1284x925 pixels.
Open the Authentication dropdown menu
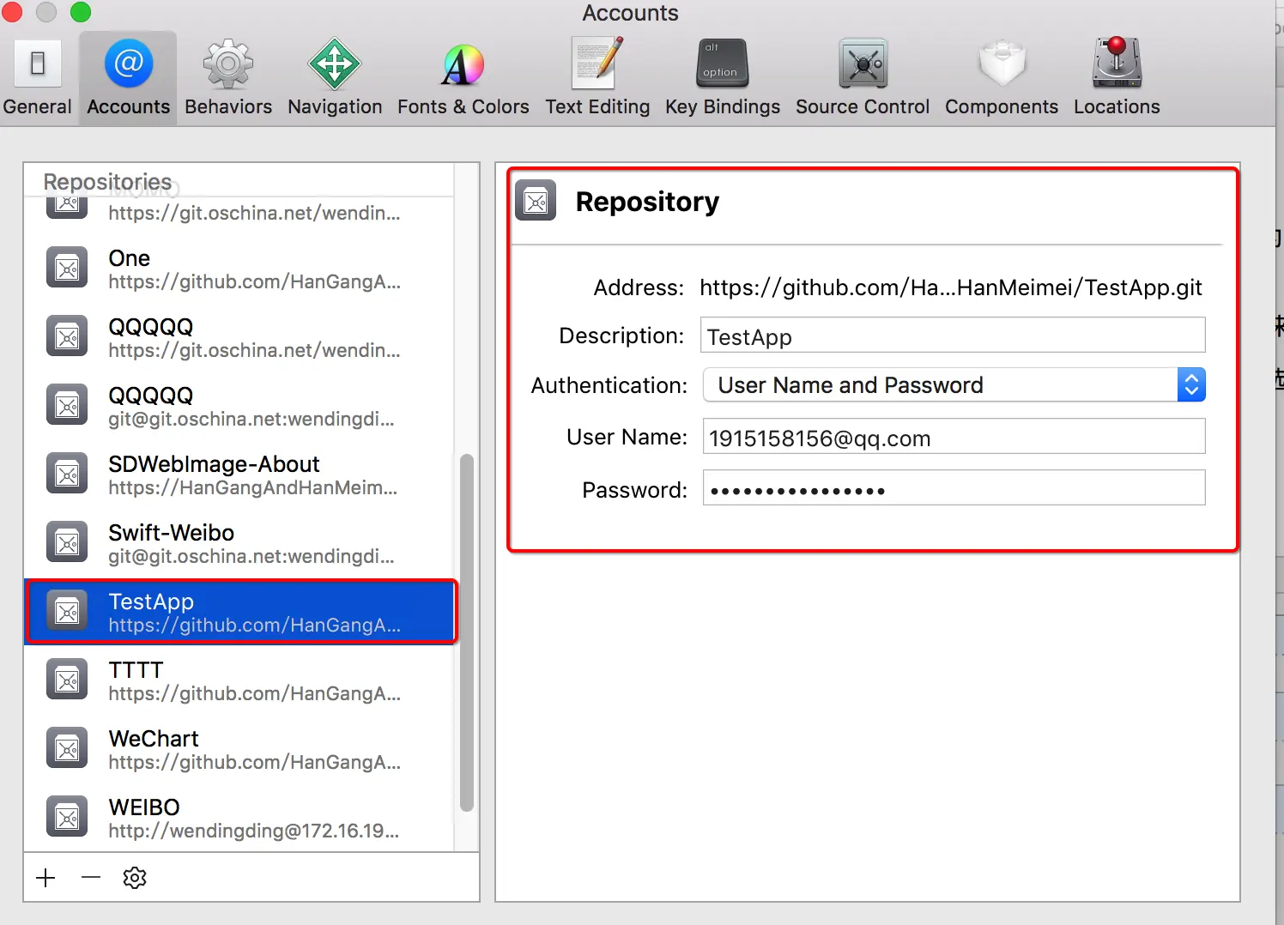[954, 384]
